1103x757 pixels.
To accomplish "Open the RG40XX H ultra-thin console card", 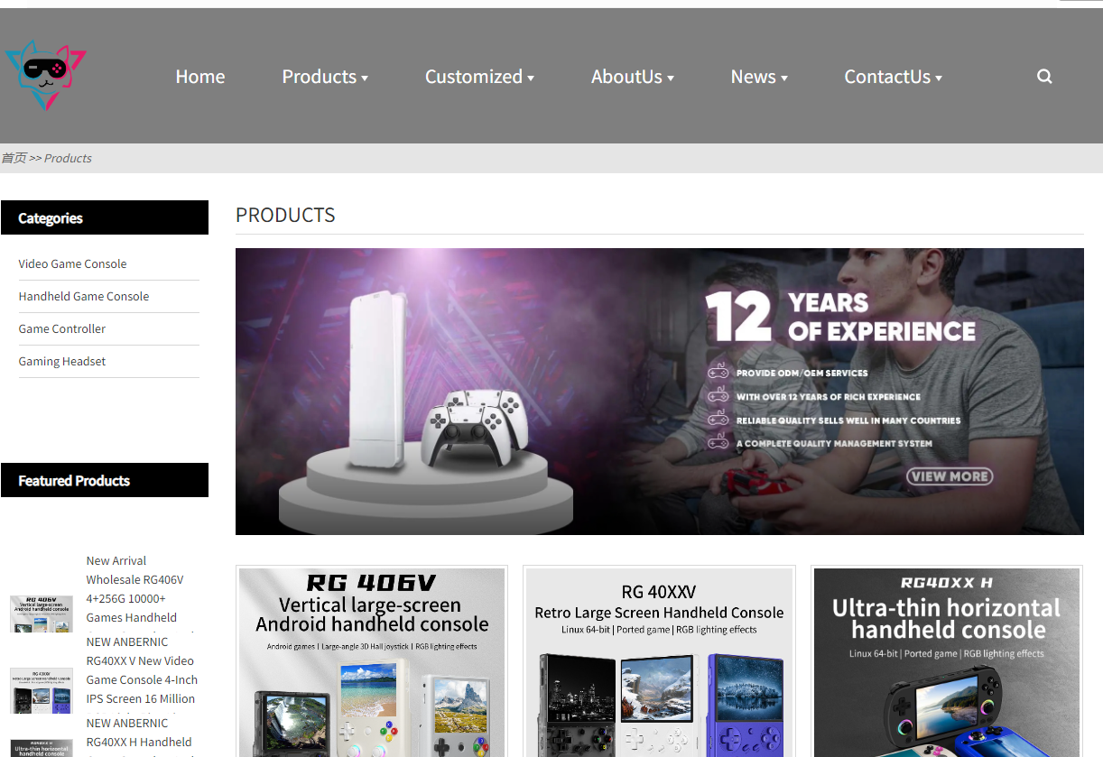I will click(947, 663).
